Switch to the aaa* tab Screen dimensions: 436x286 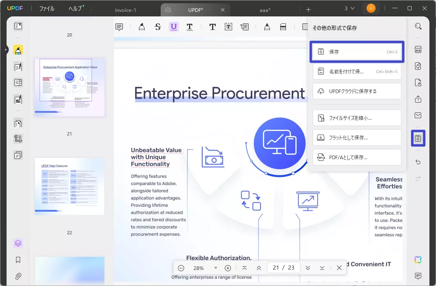point(265,10)
